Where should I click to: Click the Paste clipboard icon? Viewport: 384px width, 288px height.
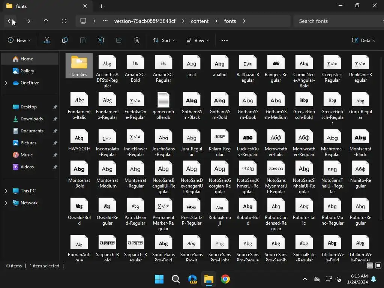click(x=83, y=40)
